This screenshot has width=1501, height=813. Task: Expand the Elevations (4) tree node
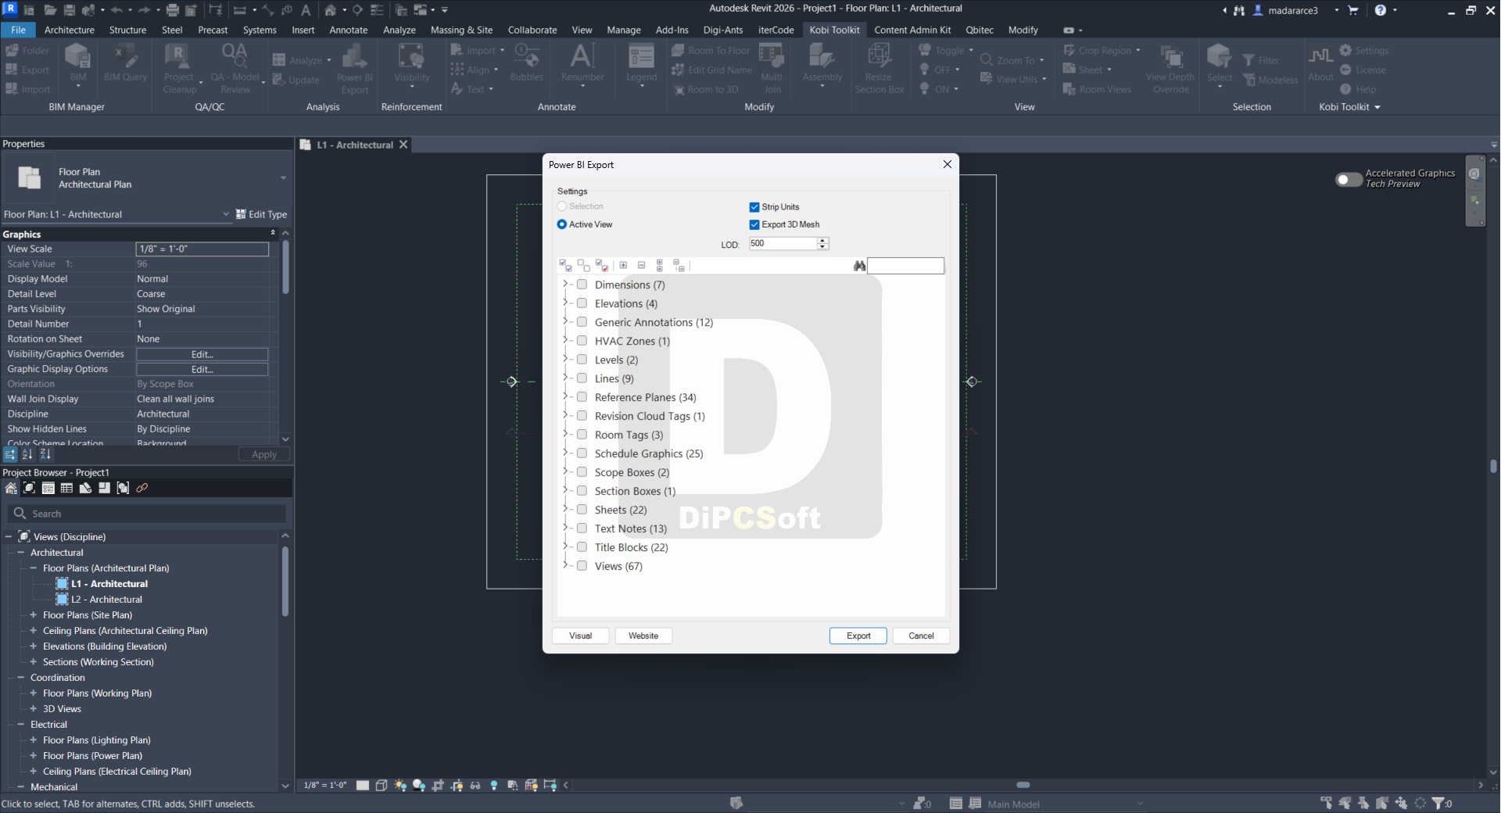[565, 303]
